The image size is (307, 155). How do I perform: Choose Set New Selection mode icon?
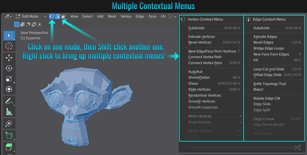tap(17, 24)
